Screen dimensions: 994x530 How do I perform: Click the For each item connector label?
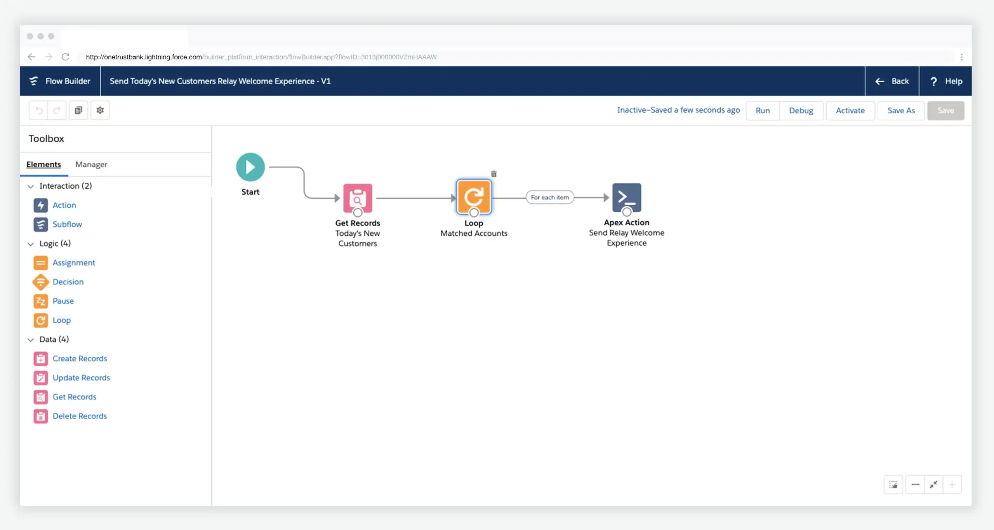coord(550,197)
